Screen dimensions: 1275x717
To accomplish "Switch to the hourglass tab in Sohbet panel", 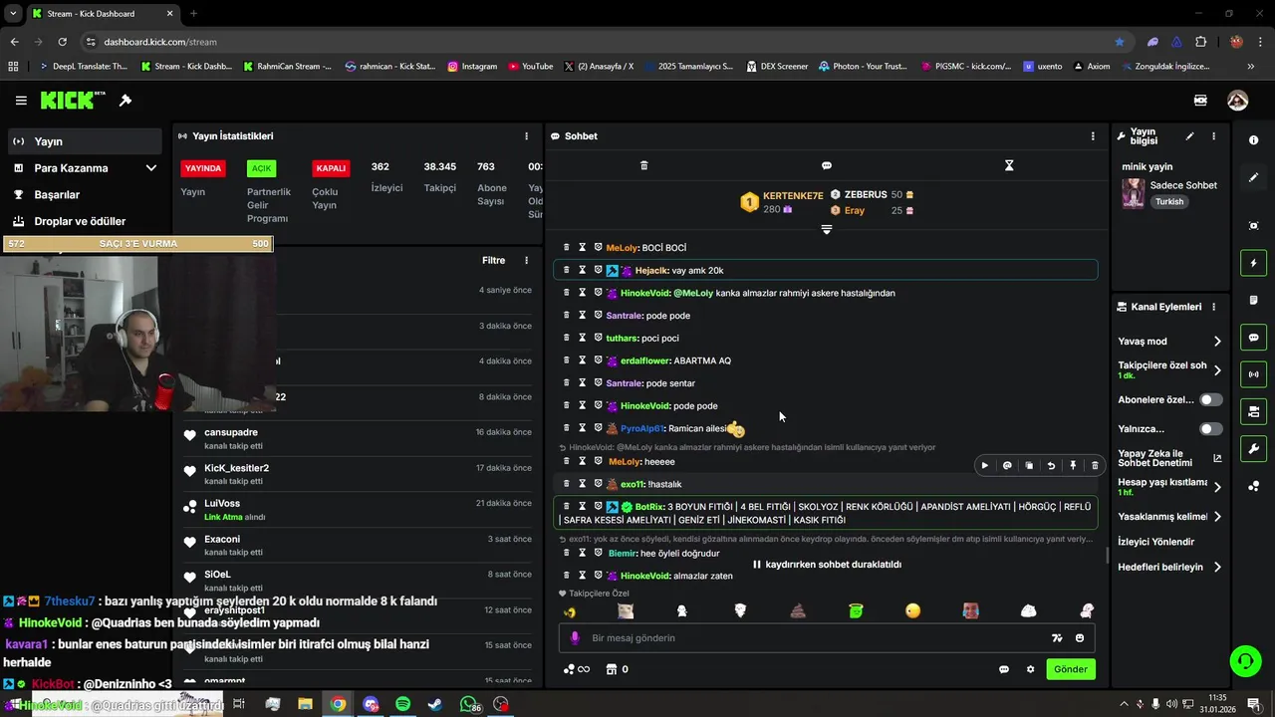I will [x=1009, y=165].
